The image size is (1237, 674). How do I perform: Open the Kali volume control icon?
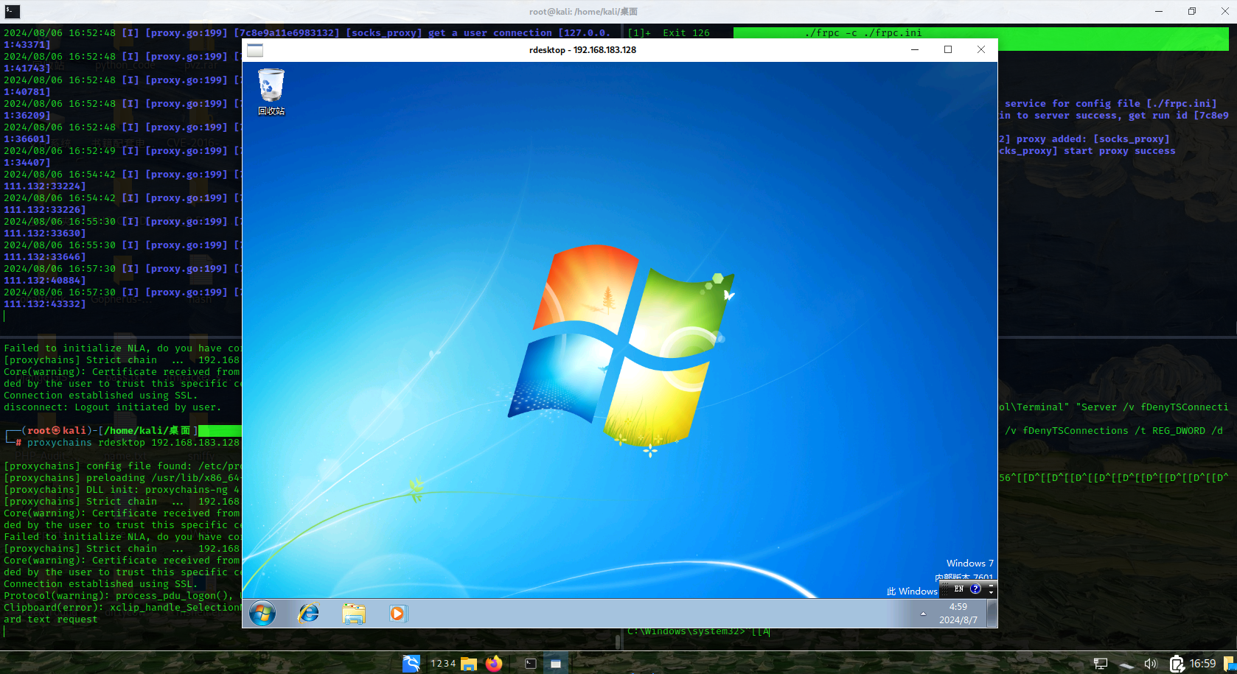[1150, 664]
